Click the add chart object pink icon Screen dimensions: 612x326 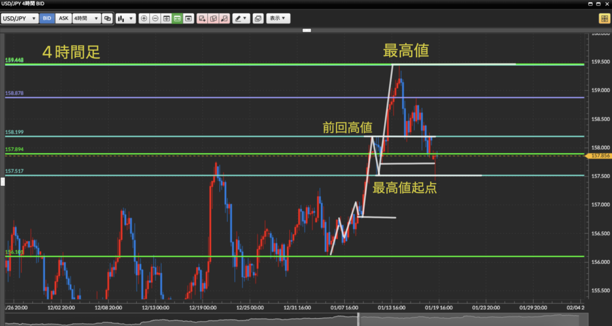click(x=202, y=19)
